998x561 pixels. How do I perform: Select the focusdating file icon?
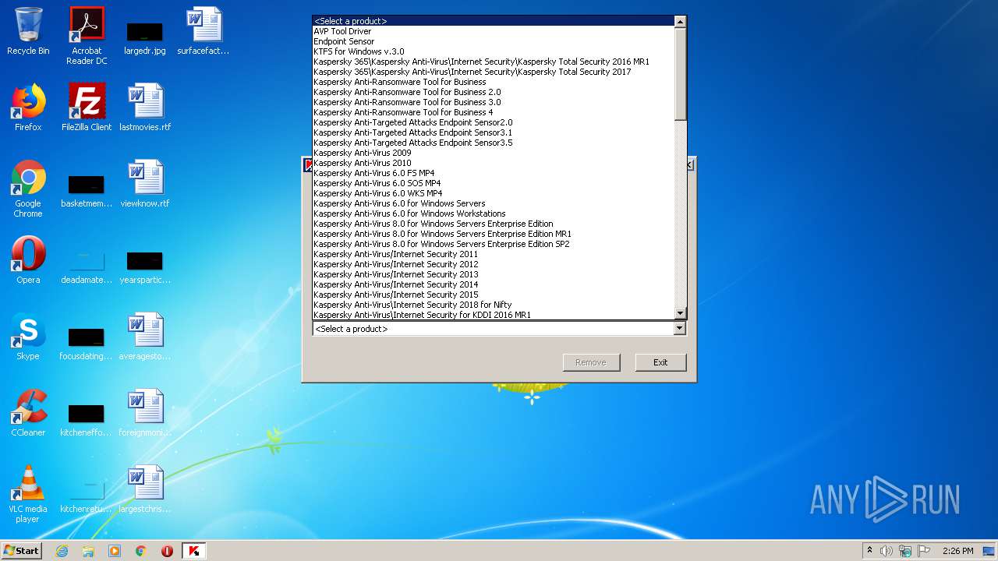[87, 343]
